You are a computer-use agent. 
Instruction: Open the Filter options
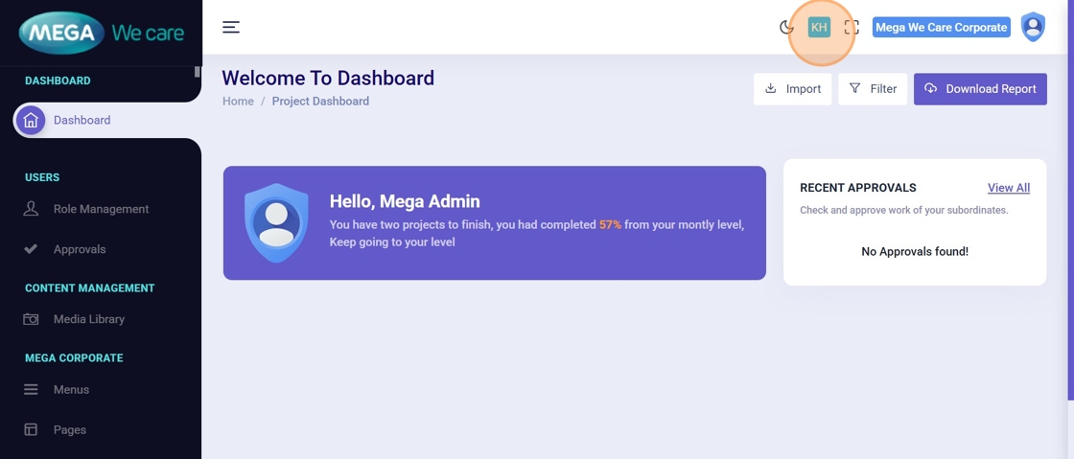click(x=873, y=89)
